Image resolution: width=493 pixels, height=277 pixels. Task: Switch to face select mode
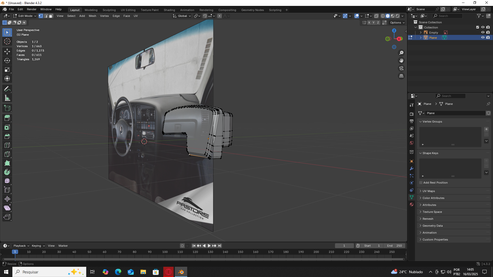tap(51, 16)
